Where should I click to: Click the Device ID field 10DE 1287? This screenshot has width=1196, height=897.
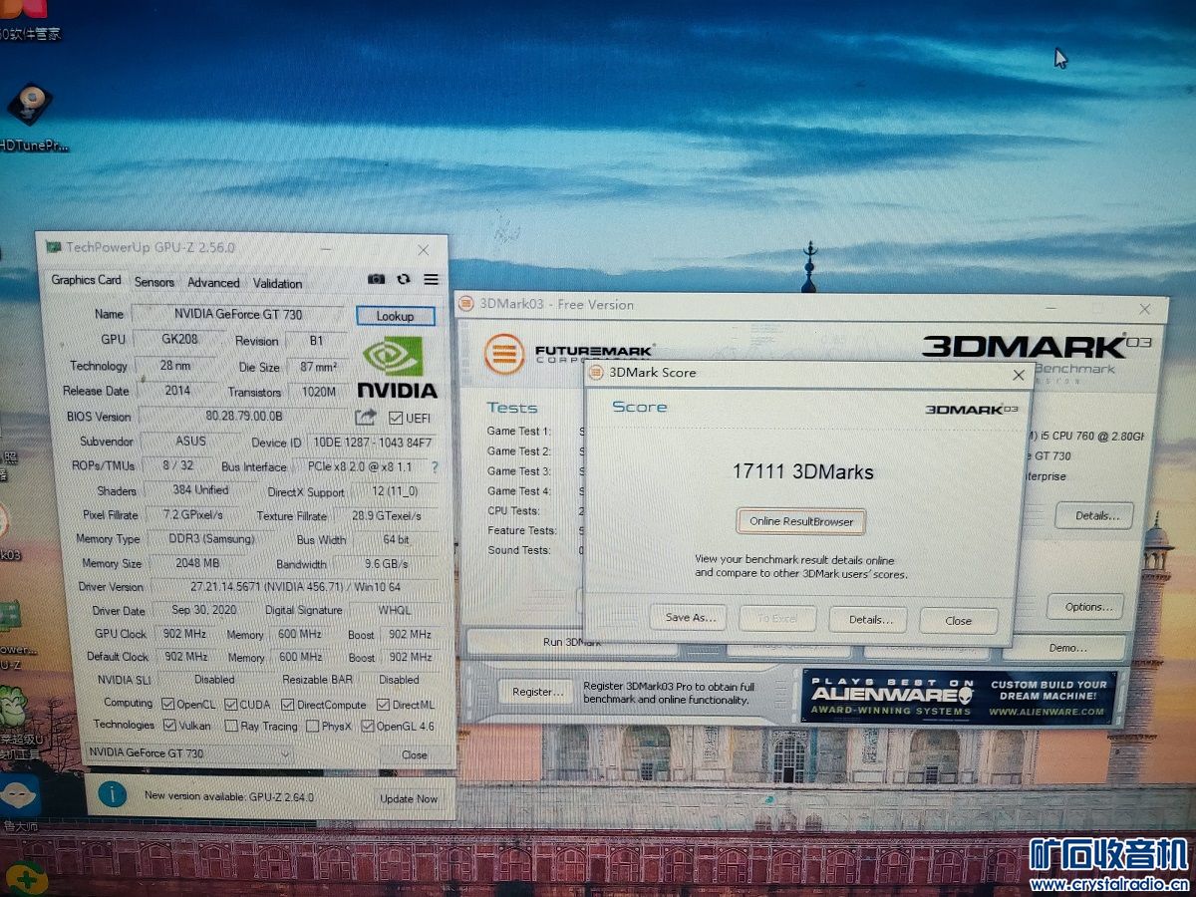pyautogui.click(x=372, y=443)
